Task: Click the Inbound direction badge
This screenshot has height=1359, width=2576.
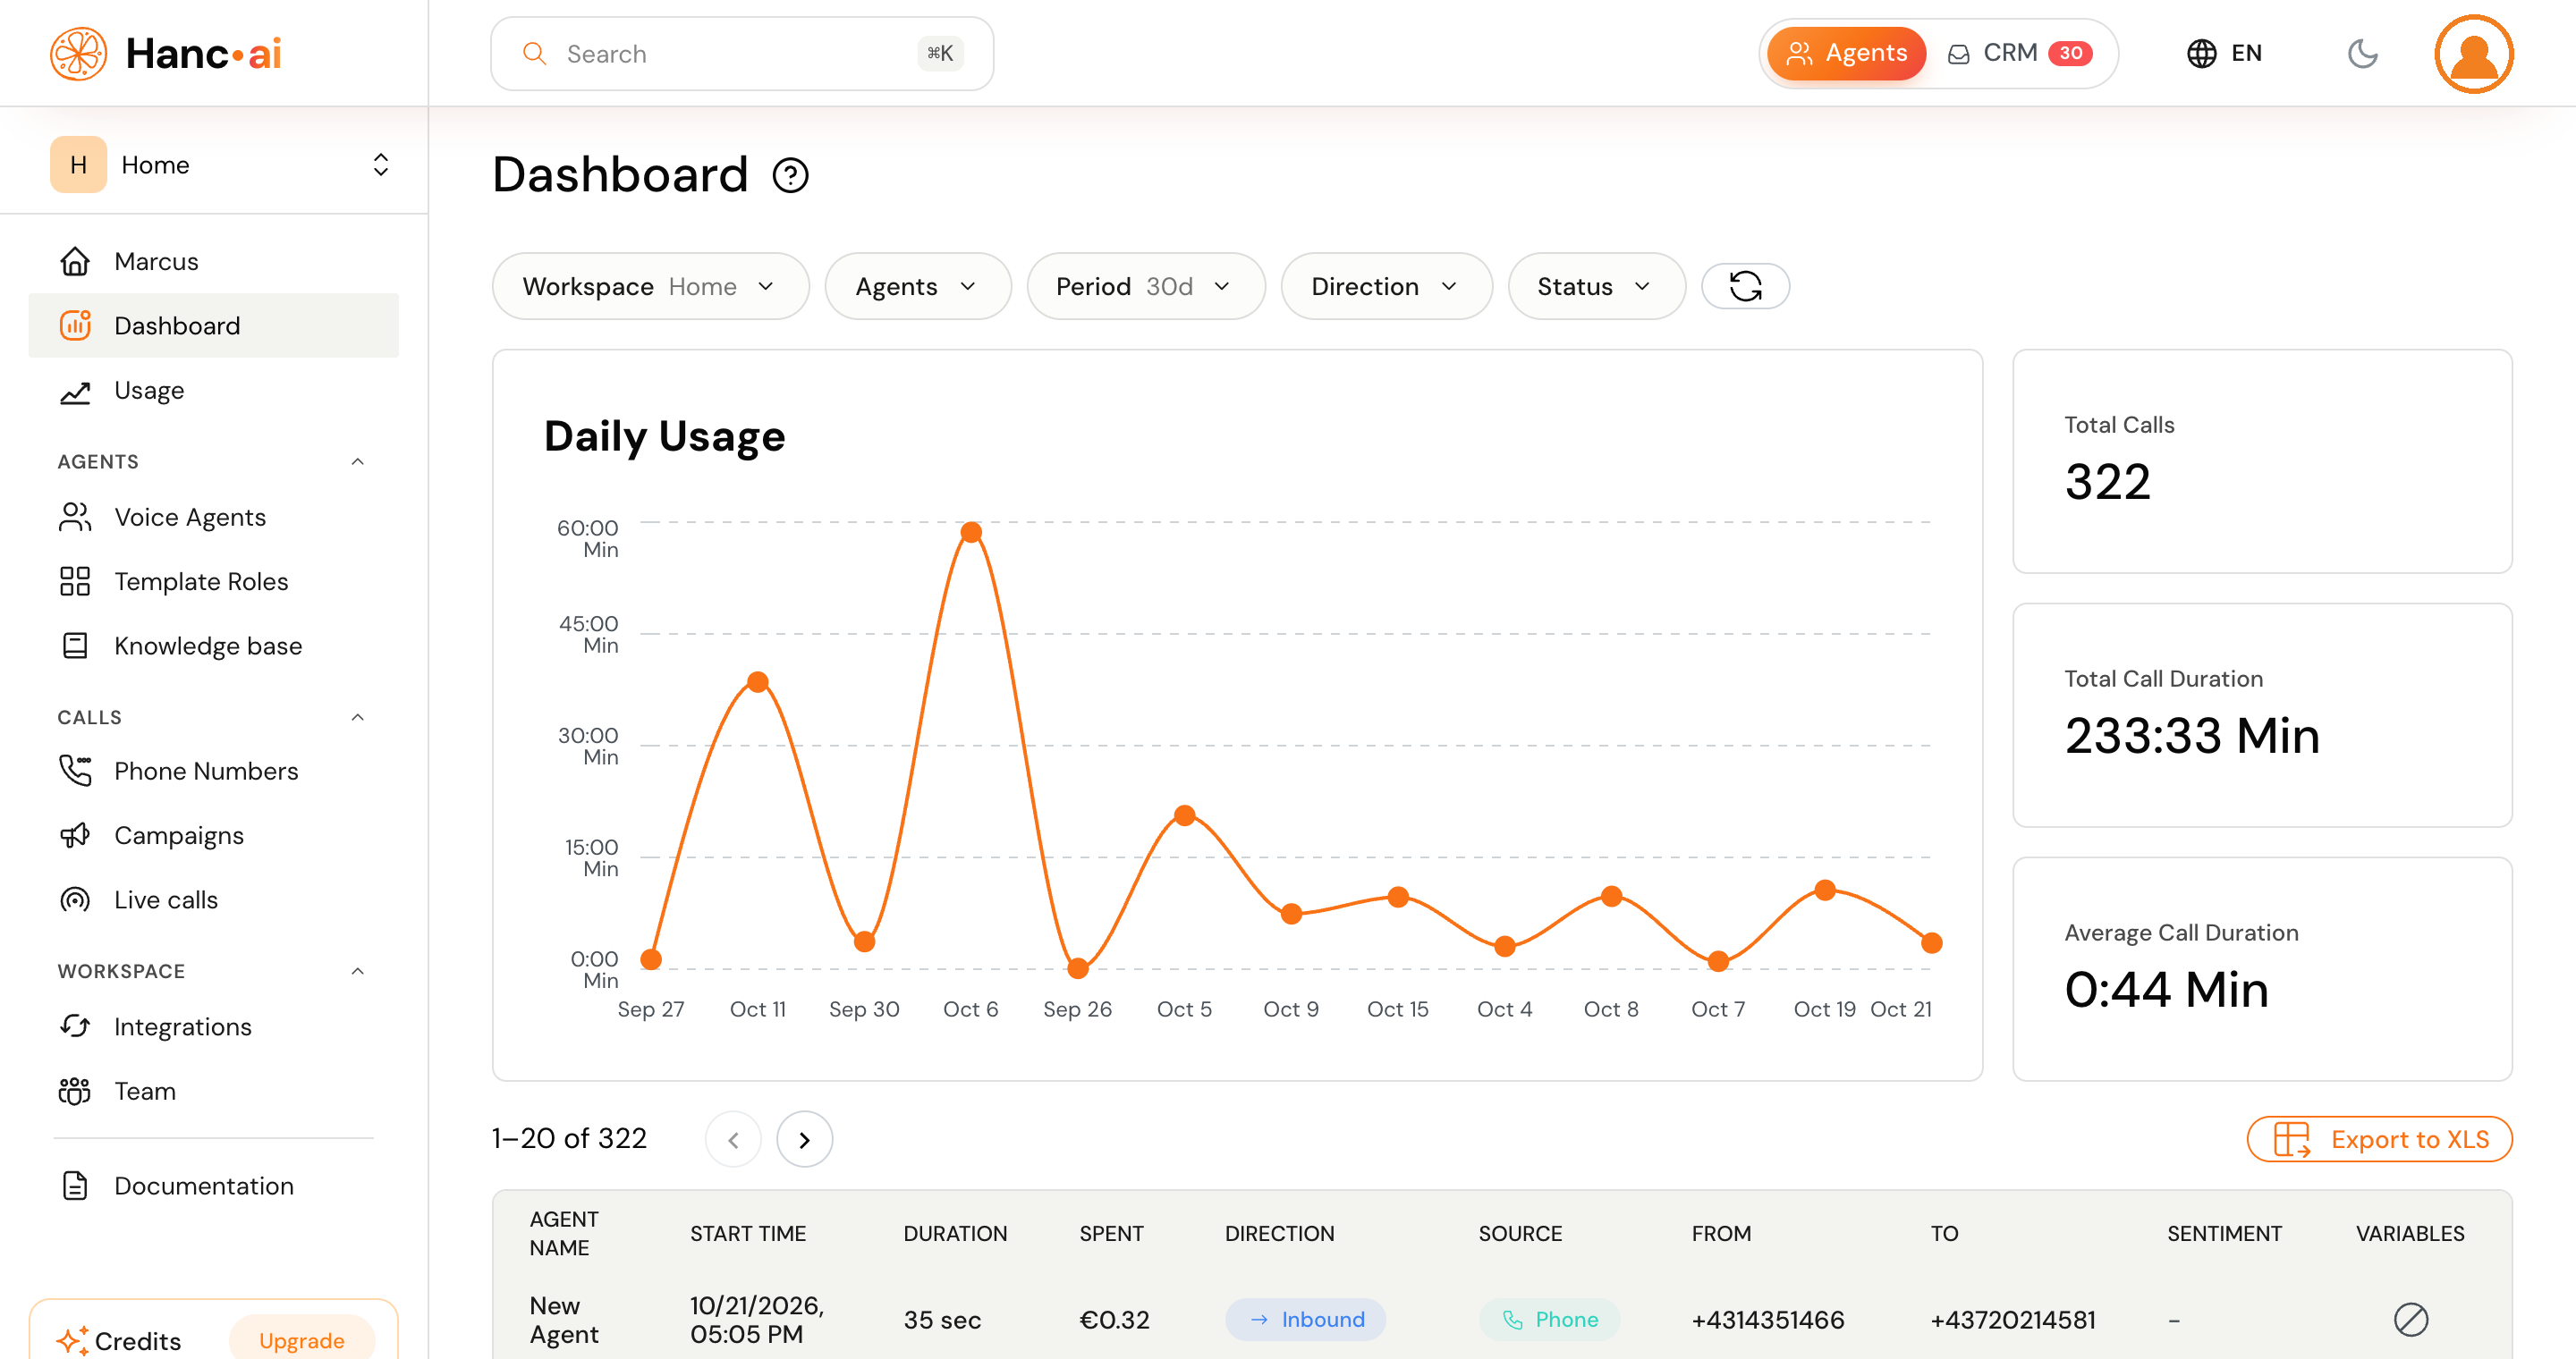Action: [1306, 1320]
